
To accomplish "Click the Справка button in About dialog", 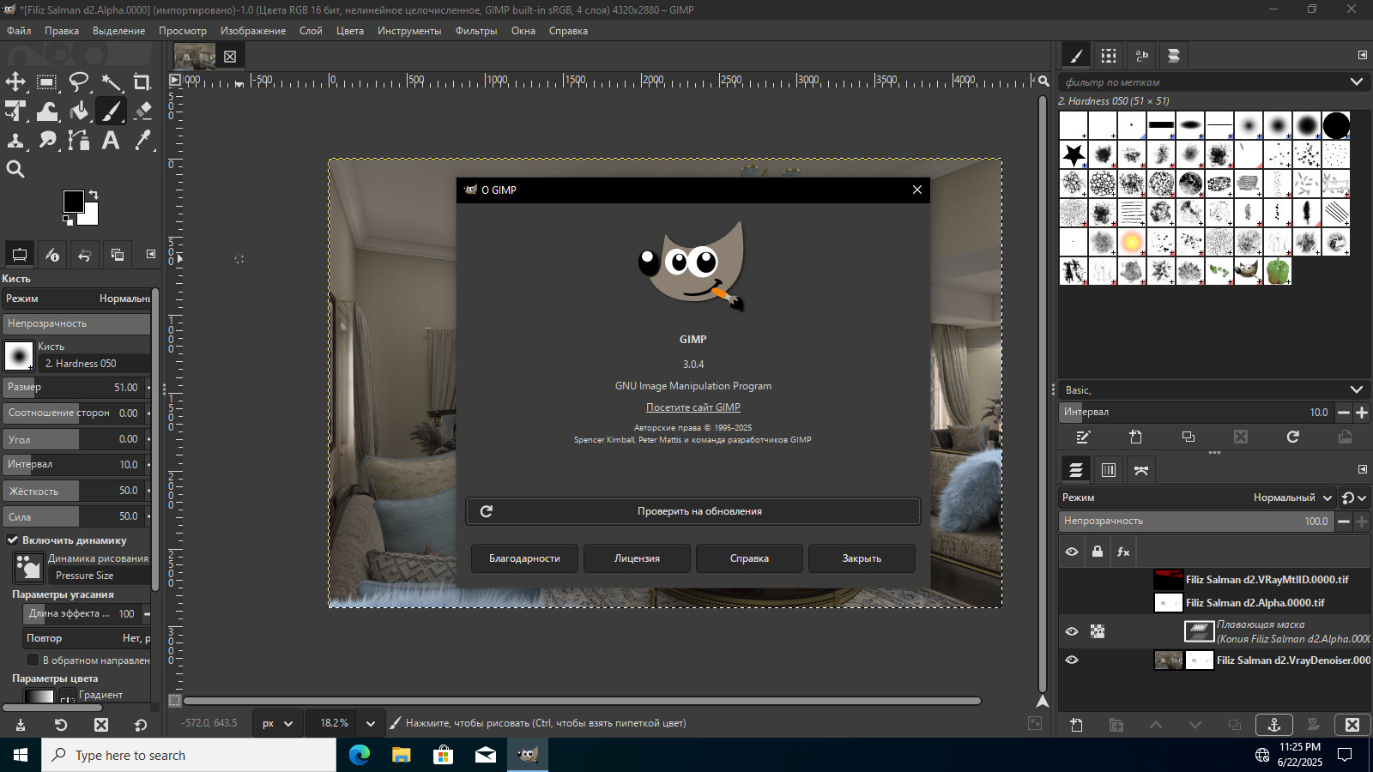I will [749, 558].
